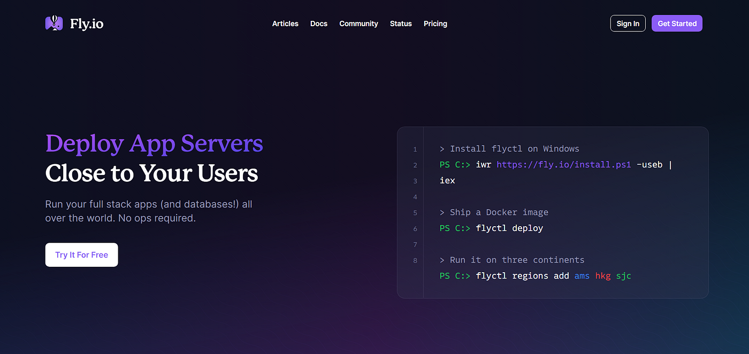
Task: Go to the Docs page
Action: pos(319,24)
